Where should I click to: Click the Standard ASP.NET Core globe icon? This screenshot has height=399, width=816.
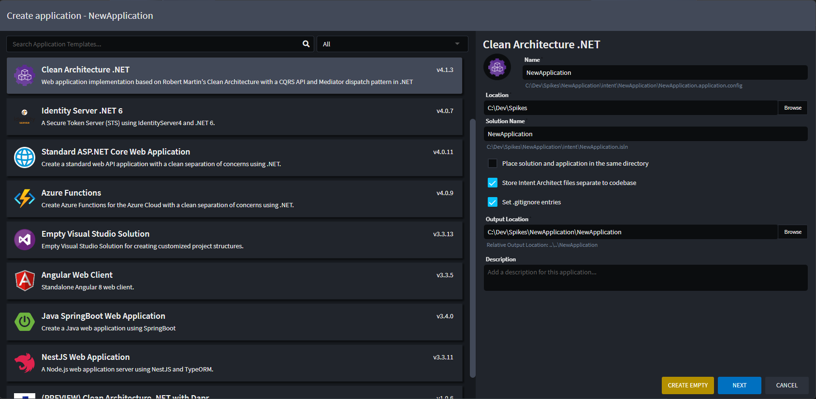tap(25, 157)
